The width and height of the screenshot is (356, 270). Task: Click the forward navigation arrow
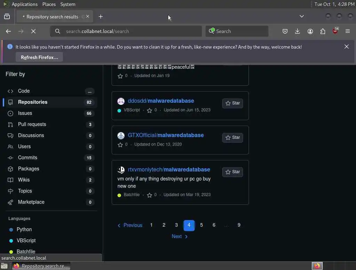(x=21, y=31)
